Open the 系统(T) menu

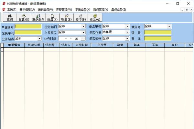[x=12, y=9]
